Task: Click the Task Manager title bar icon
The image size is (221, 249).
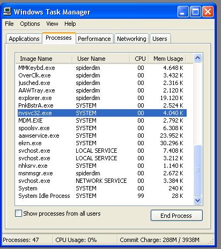Action: point(7,12)
